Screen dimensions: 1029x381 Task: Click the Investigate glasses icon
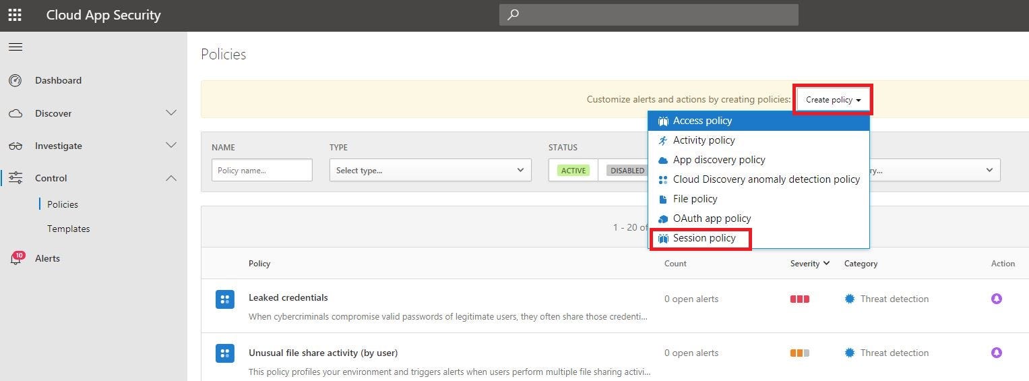[15, 146]
